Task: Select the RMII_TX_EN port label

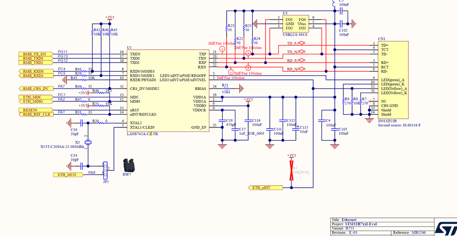Action: [36, 54]
